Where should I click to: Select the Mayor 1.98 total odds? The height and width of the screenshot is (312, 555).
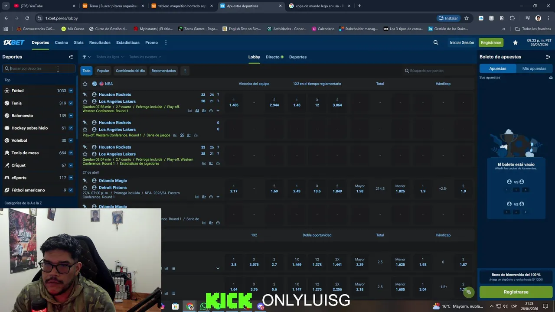point(360,188)
